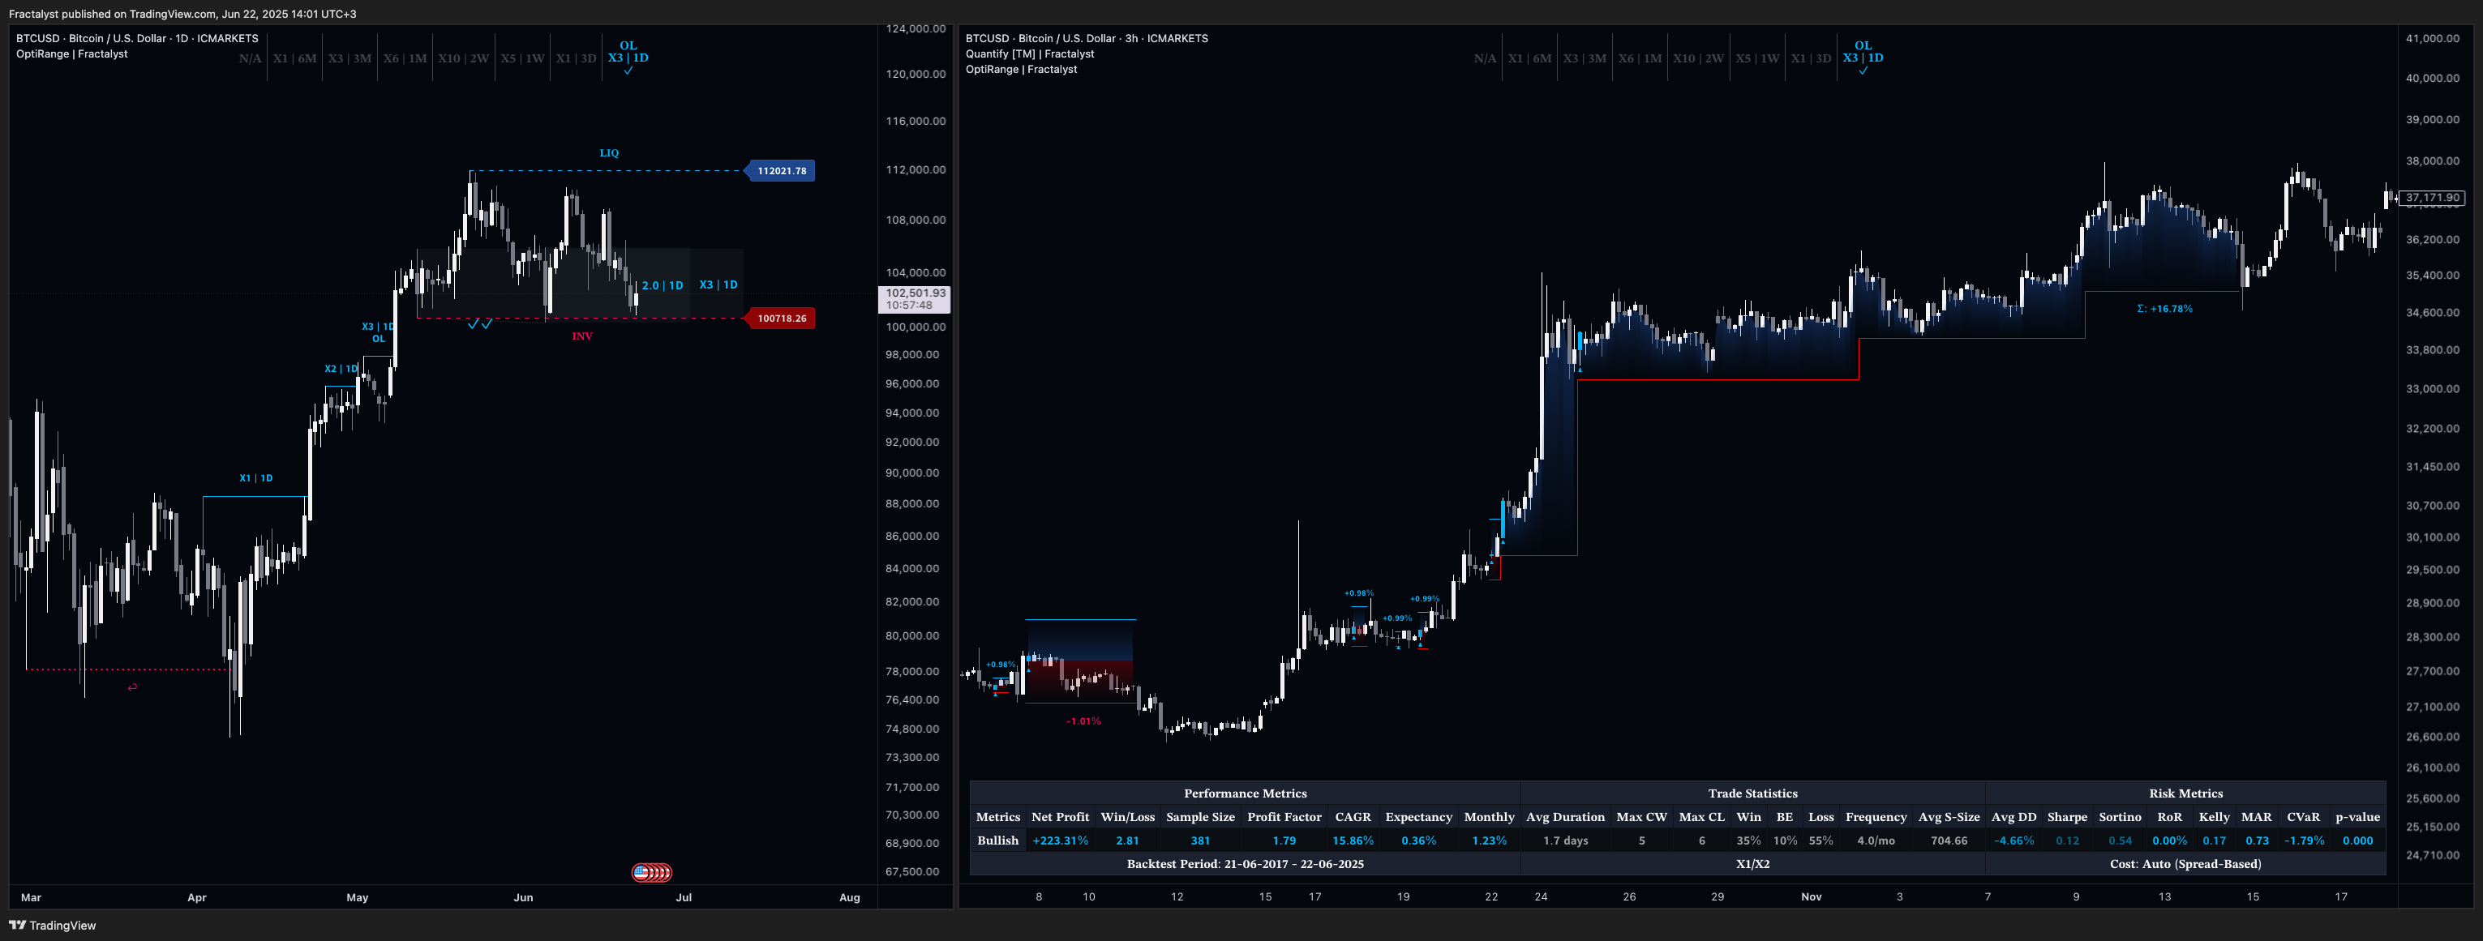Click the X1/X2 cell under Trade Statistics
Screen dimensions: 2483x941
coord(1752,864)
